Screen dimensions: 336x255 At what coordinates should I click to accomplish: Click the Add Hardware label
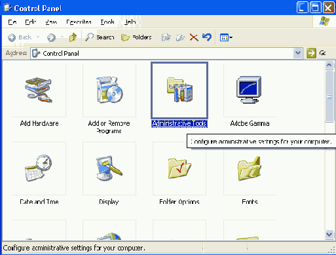click(x=39, y=123)
